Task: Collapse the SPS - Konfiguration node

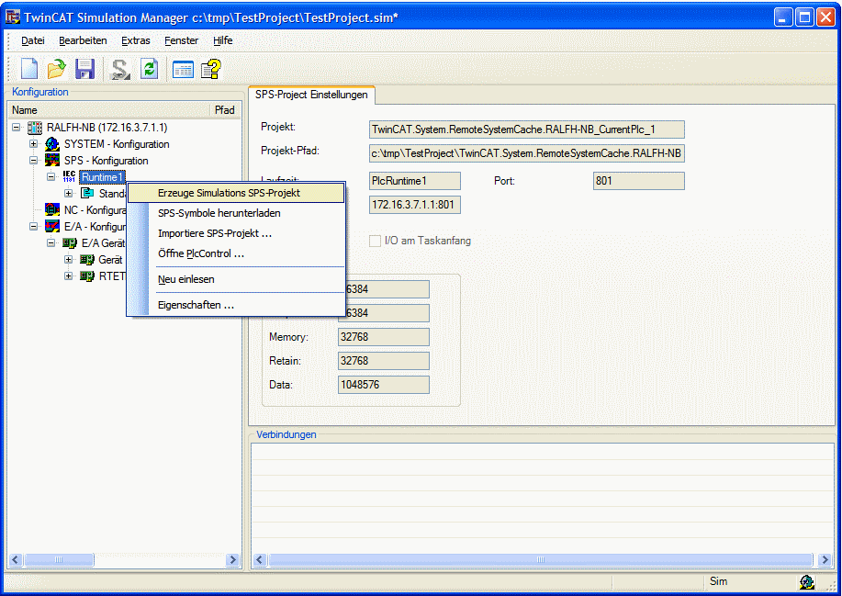Action: [x=33, y=160]
